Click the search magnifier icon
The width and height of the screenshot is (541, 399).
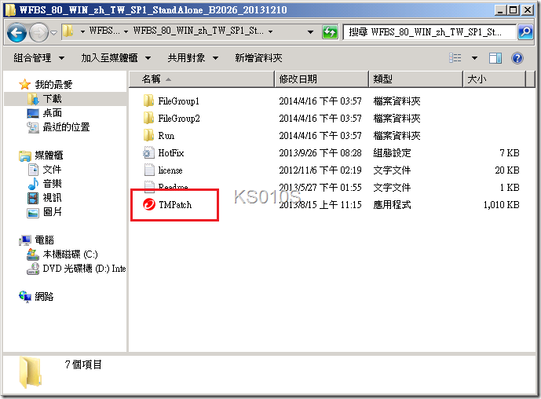pyautogui.click(x=525, y=32)
